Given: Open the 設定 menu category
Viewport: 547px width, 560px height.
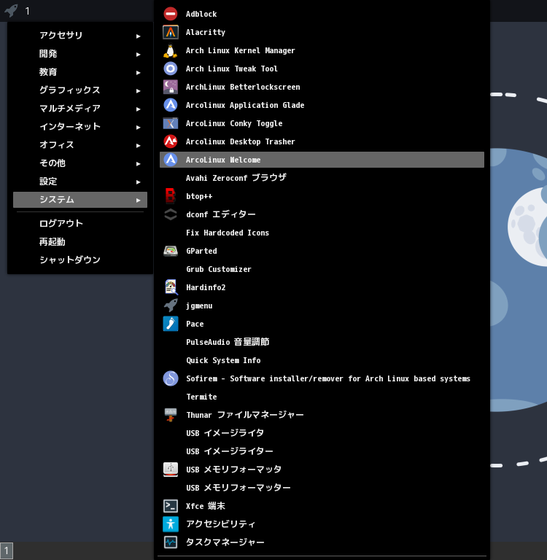Looking at the screenshot, I should click(x=80, y=181).
